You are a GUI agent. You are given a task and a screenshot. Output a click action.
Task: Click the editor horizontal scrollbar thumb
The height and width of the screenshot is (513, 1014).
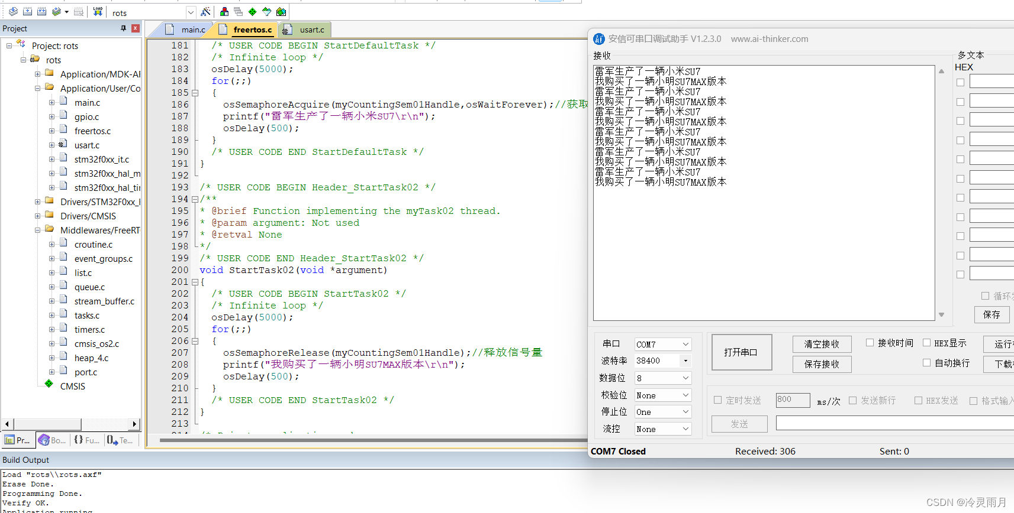click(x=374, y=440)
